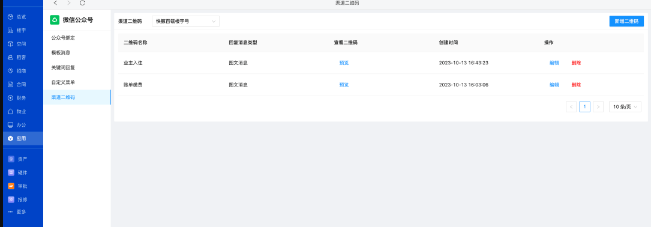Click the 业主入住 name cell
Viewport: 651px width, 227px height.
point(133,63)
